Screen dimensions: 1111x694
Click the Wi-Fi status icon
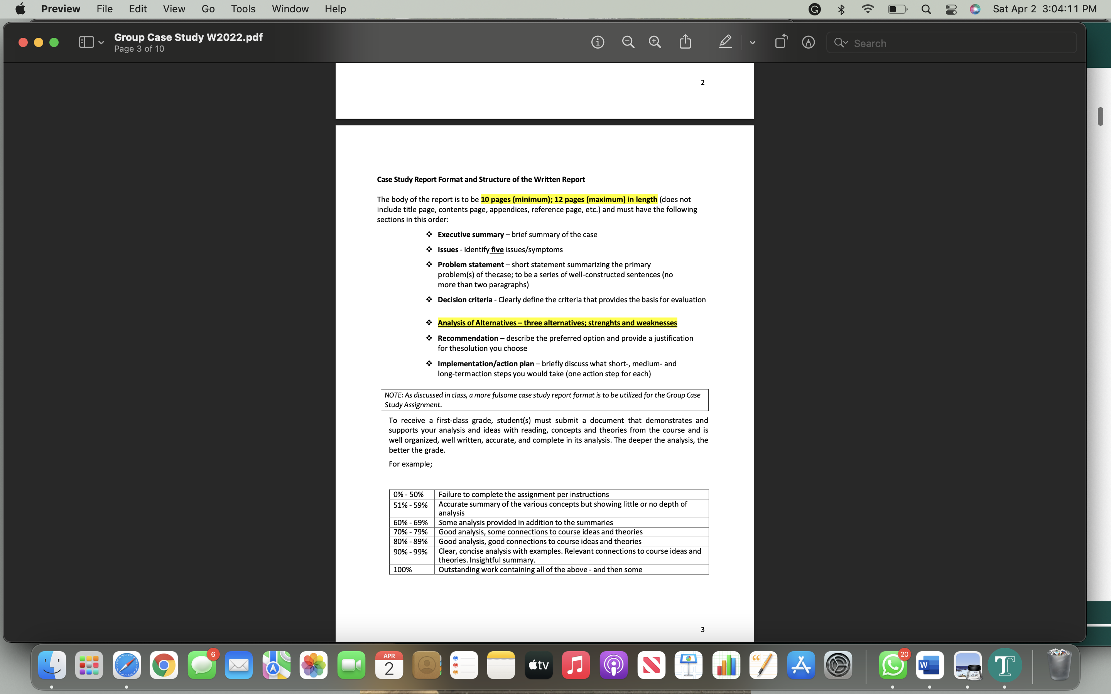(867, 9)
